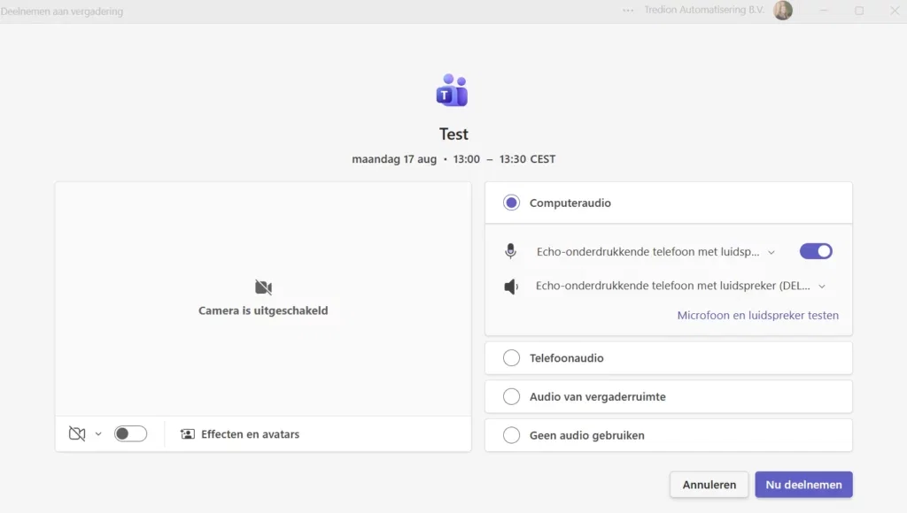Maximize the meeting join window
This screenshot has height=513, width=907.
859,11
